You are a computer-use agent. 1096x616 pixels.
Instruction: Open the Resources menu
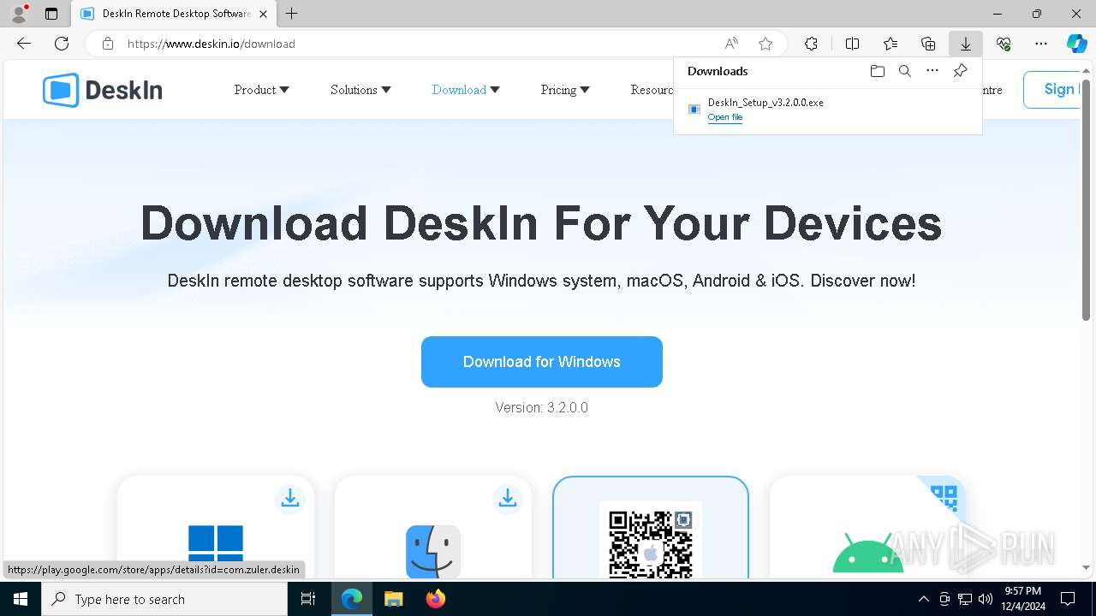(x=652, y=90)
